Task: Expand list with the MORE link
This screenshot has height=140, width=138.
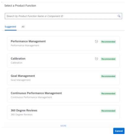Action: pyautogui.click(x=63, y=126)
